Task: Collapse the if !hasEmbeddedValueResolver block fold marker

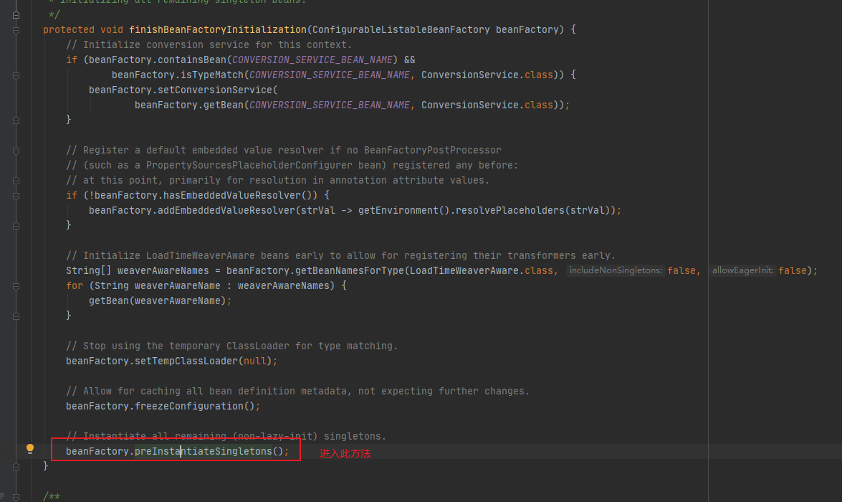Action: pos(16,196)
